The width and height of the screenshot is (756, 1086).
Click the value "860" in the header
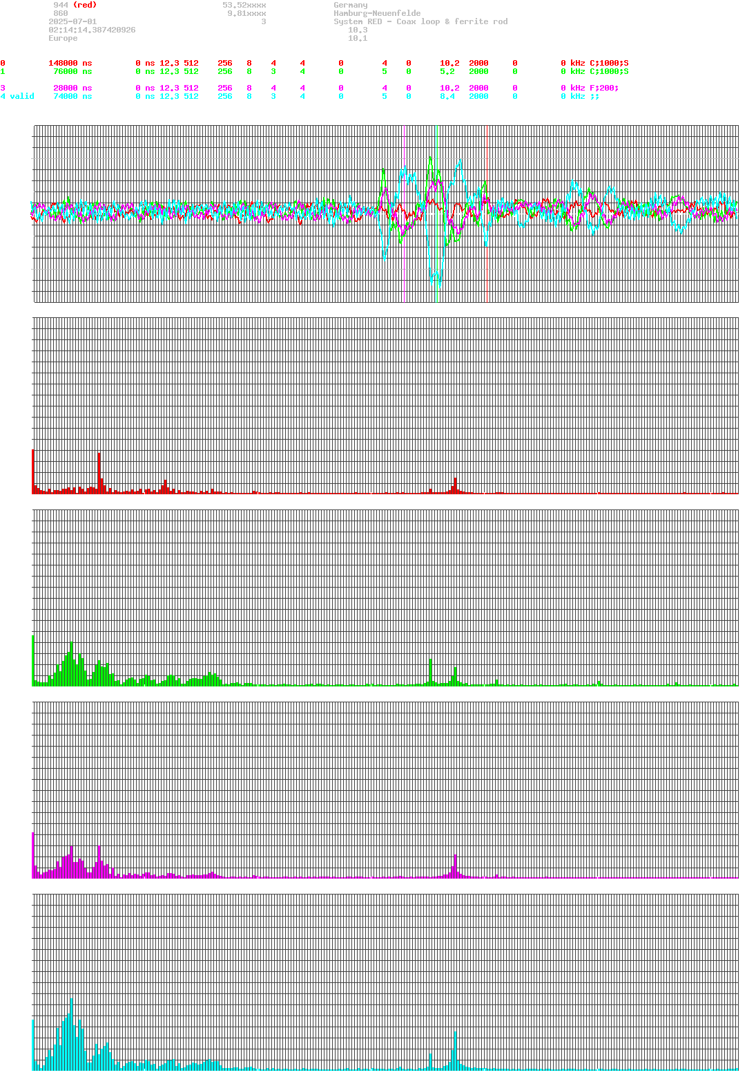click(x=61, y=13)
